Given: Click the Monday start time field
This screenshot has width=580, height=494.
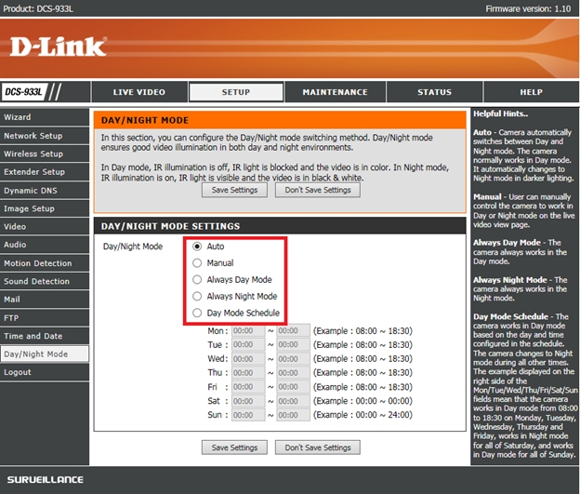Looking at the screenshot, I should pyautogui.click(x=247, y=330).
